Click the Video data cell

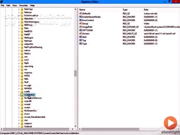[x=146, y=24]
